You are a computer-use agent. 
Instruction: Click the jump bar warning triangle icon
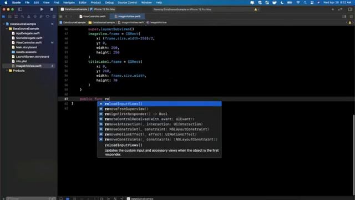350,22
